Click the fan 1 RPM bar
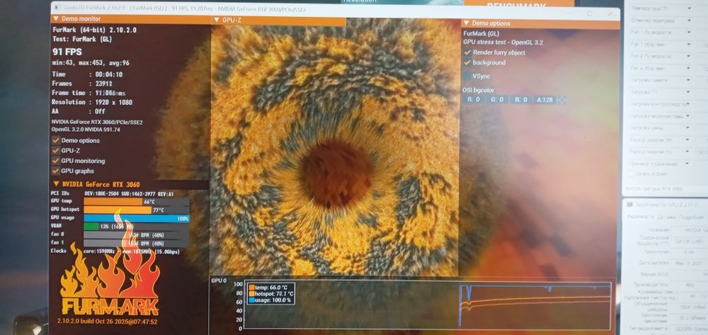This screenshot has width=708, height=335. tap(137, 243)
